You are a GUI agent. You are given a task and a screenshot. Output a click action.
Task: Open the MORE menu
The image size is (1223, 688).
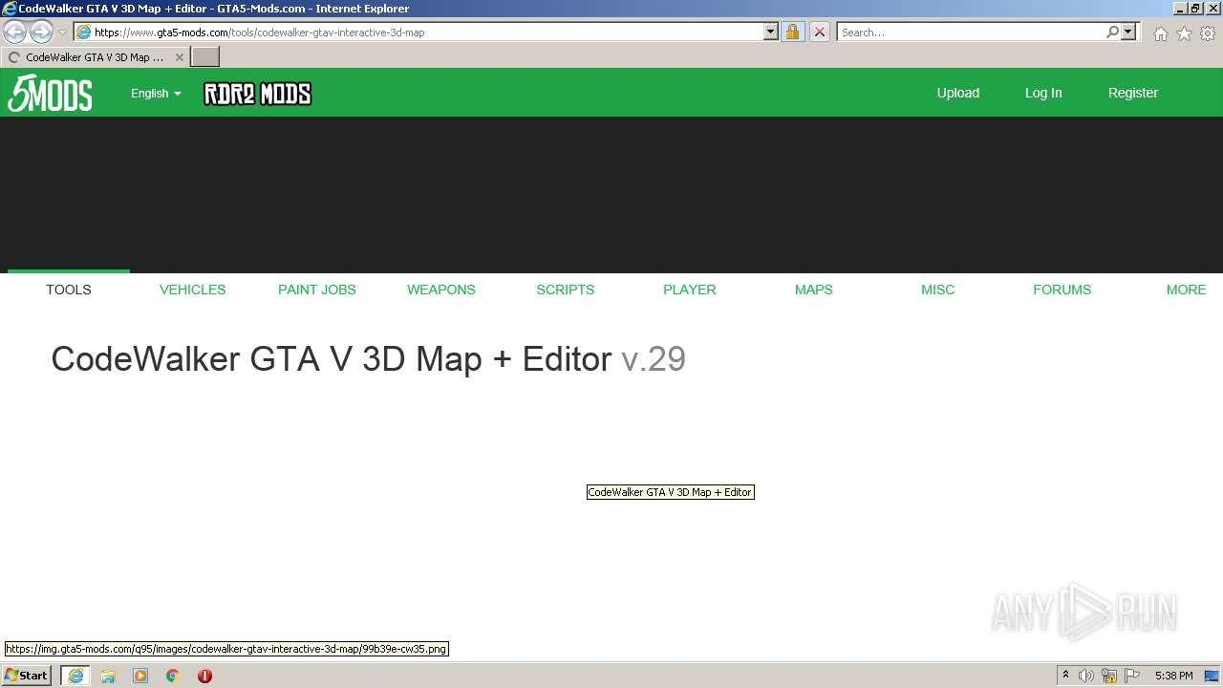coord(1187,290)
